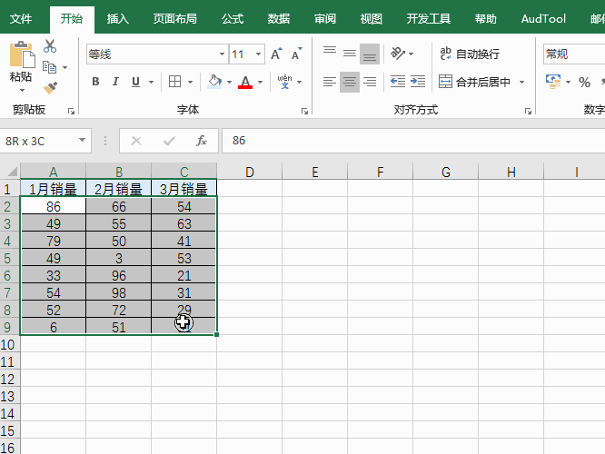Viewport: 605px width, 454px height.
Task: Switch to 页面布局 tab
Action: click(175, 18)
